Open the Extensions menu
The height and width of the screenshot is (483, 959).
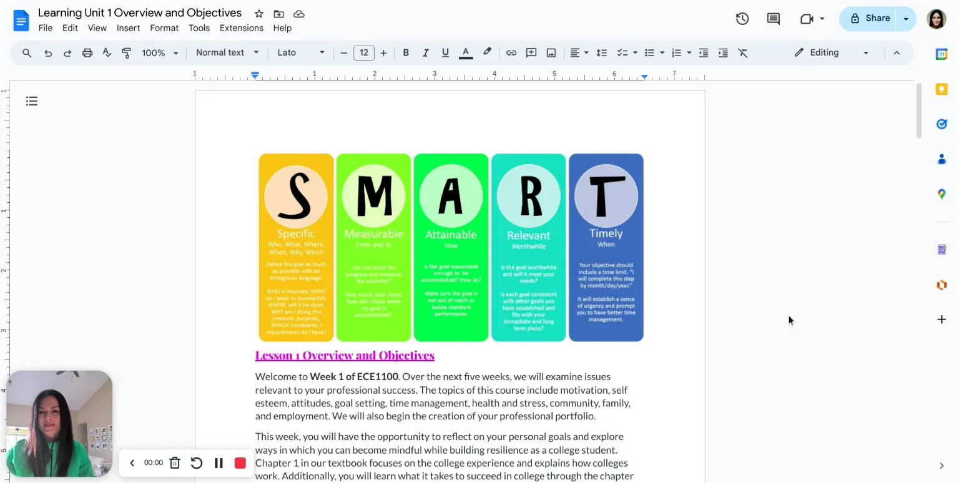coord(242,28)
